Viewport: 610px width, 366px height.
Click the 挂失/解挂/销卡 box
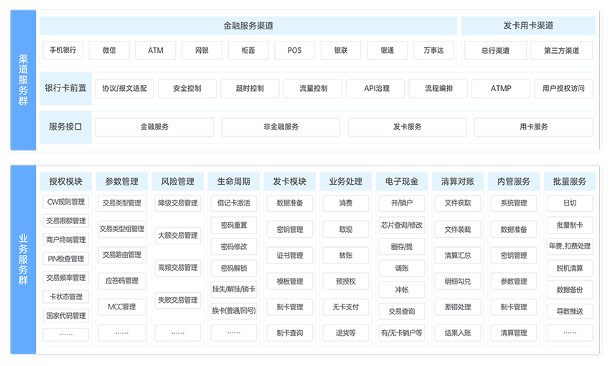tap(234, 289)
